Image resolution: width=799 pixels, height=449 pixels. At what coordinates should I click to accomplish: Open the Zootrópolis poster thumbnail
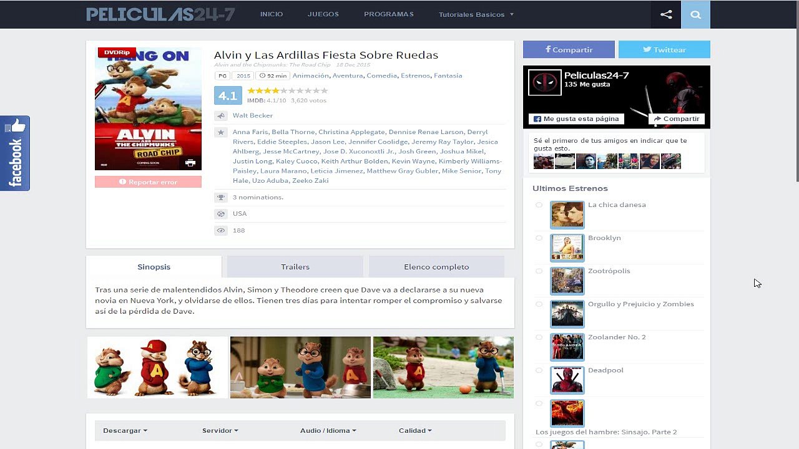pyautogui.click(x=567, y=281)
